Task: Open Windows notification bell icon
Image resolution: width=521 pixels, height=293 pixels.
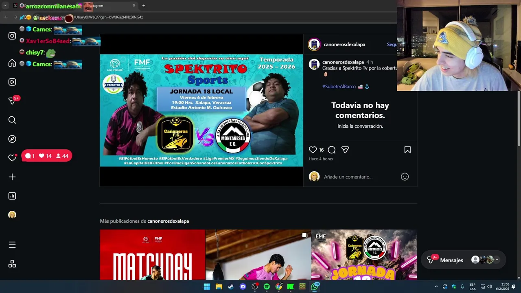Action: click(514, 286)
